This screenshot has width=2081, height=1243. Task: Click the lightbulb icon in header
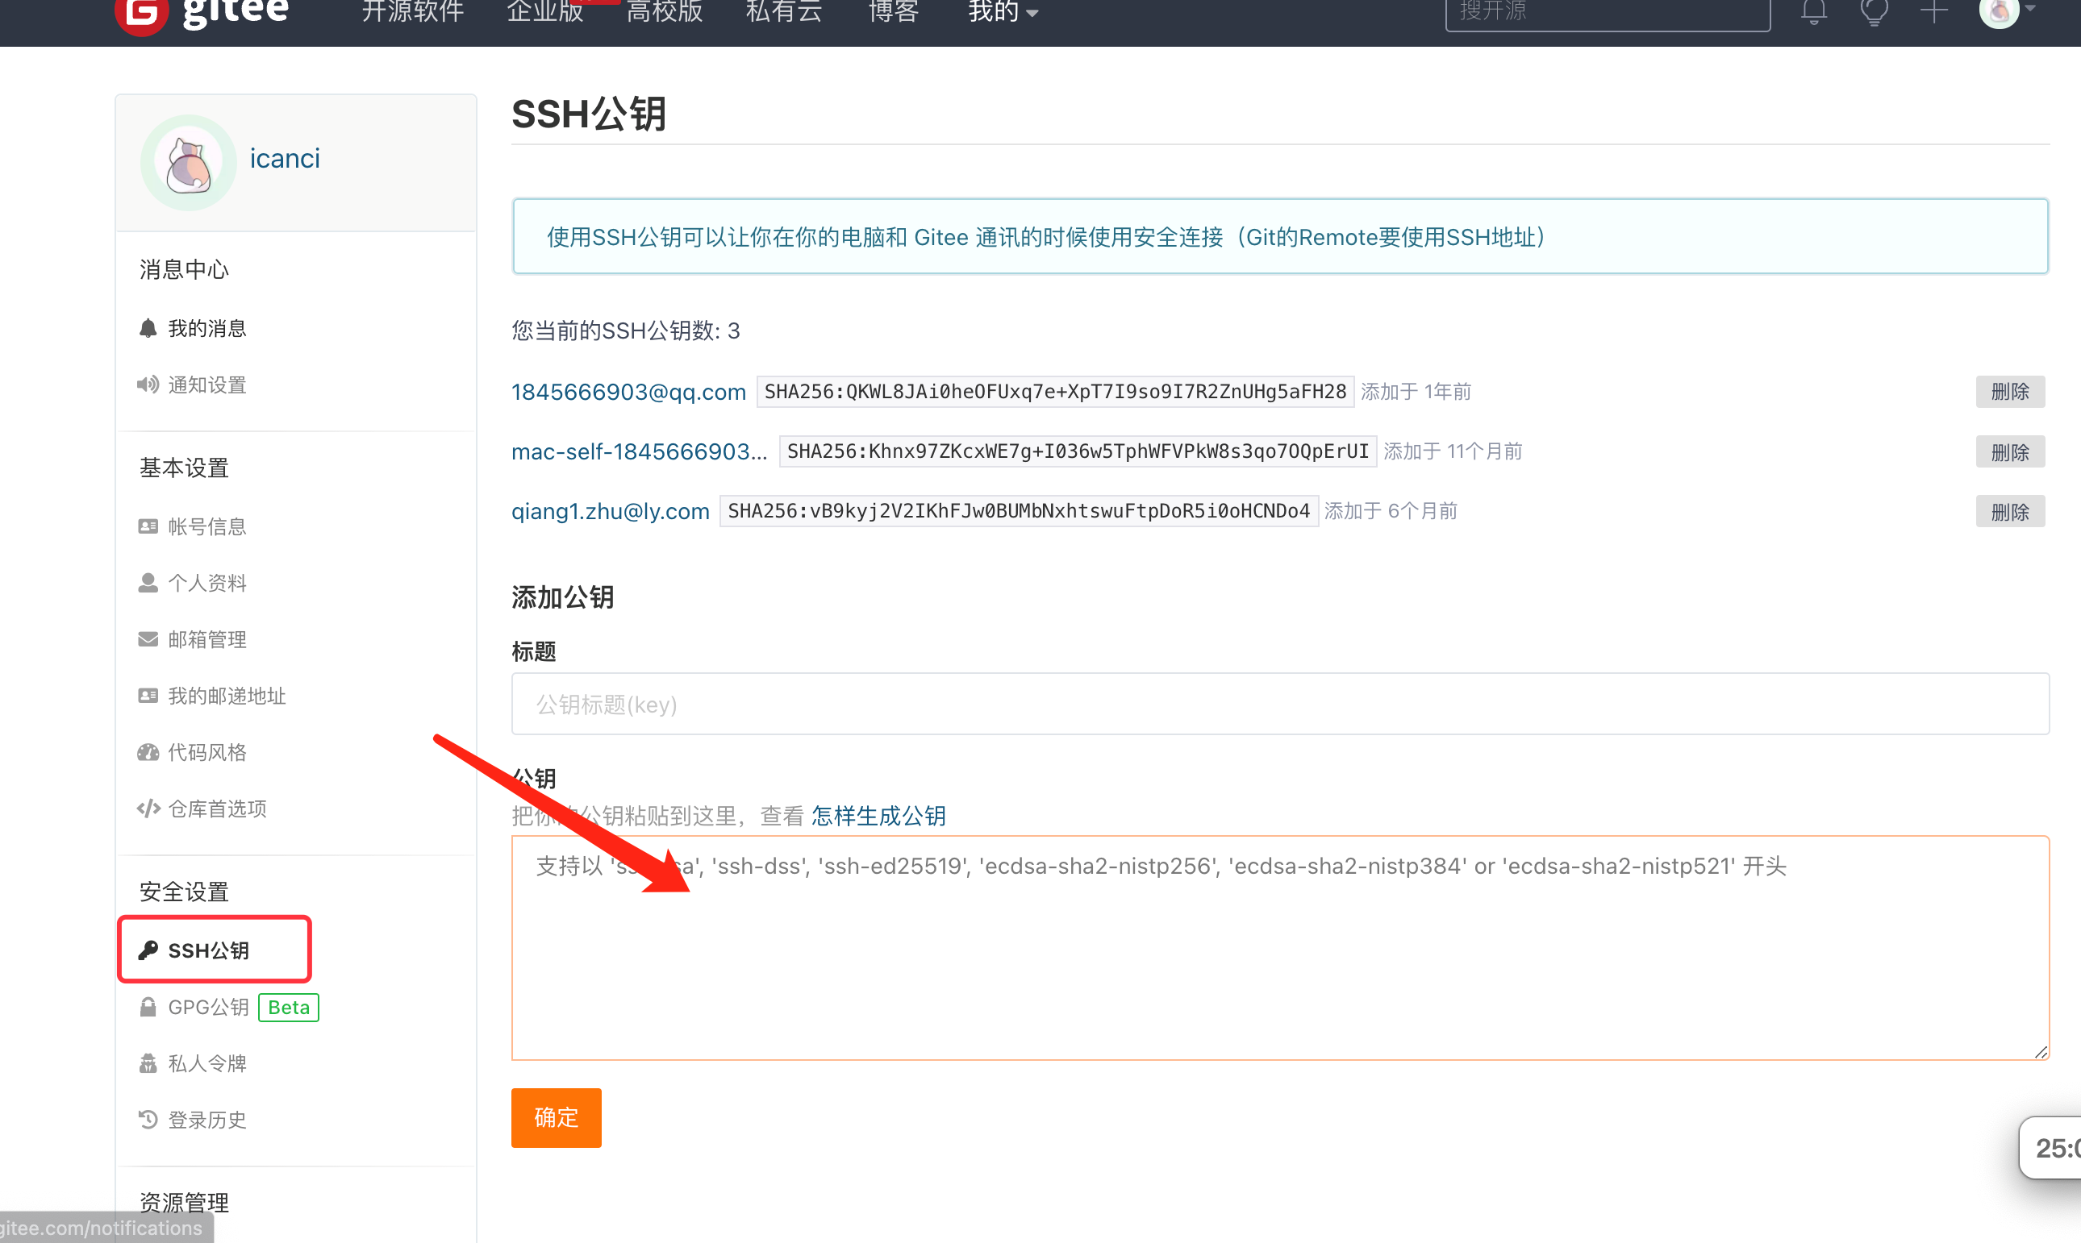coord(1874,12)
